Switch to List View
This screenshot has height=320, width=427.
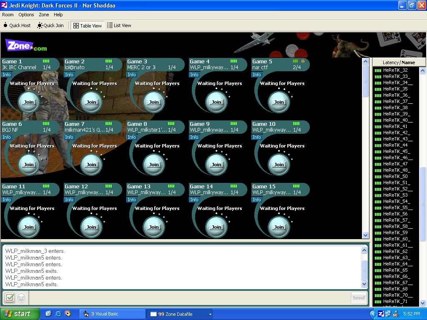pyautogui.click(x=119, y=25)
